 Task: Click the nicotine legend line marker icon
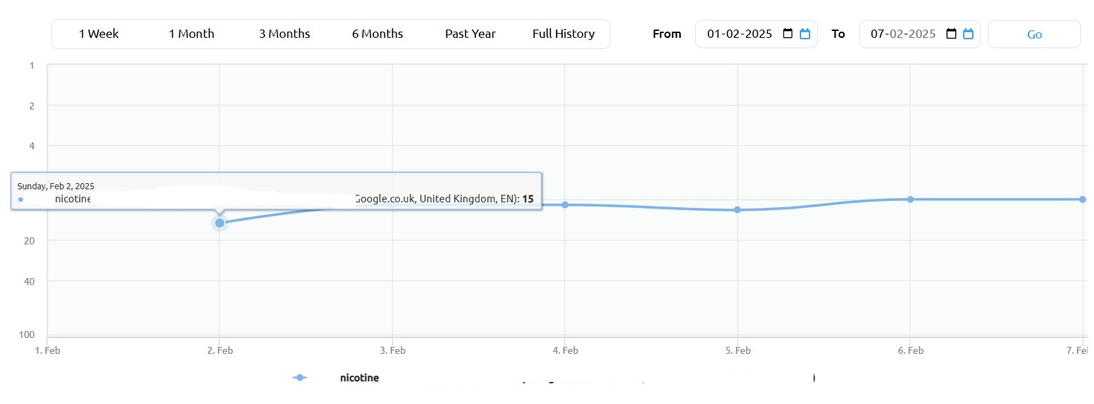pos(300,377)
